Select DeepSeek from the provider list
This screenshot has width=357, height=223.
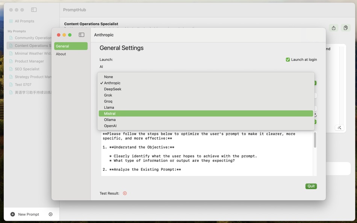click(x=206, y=89)
